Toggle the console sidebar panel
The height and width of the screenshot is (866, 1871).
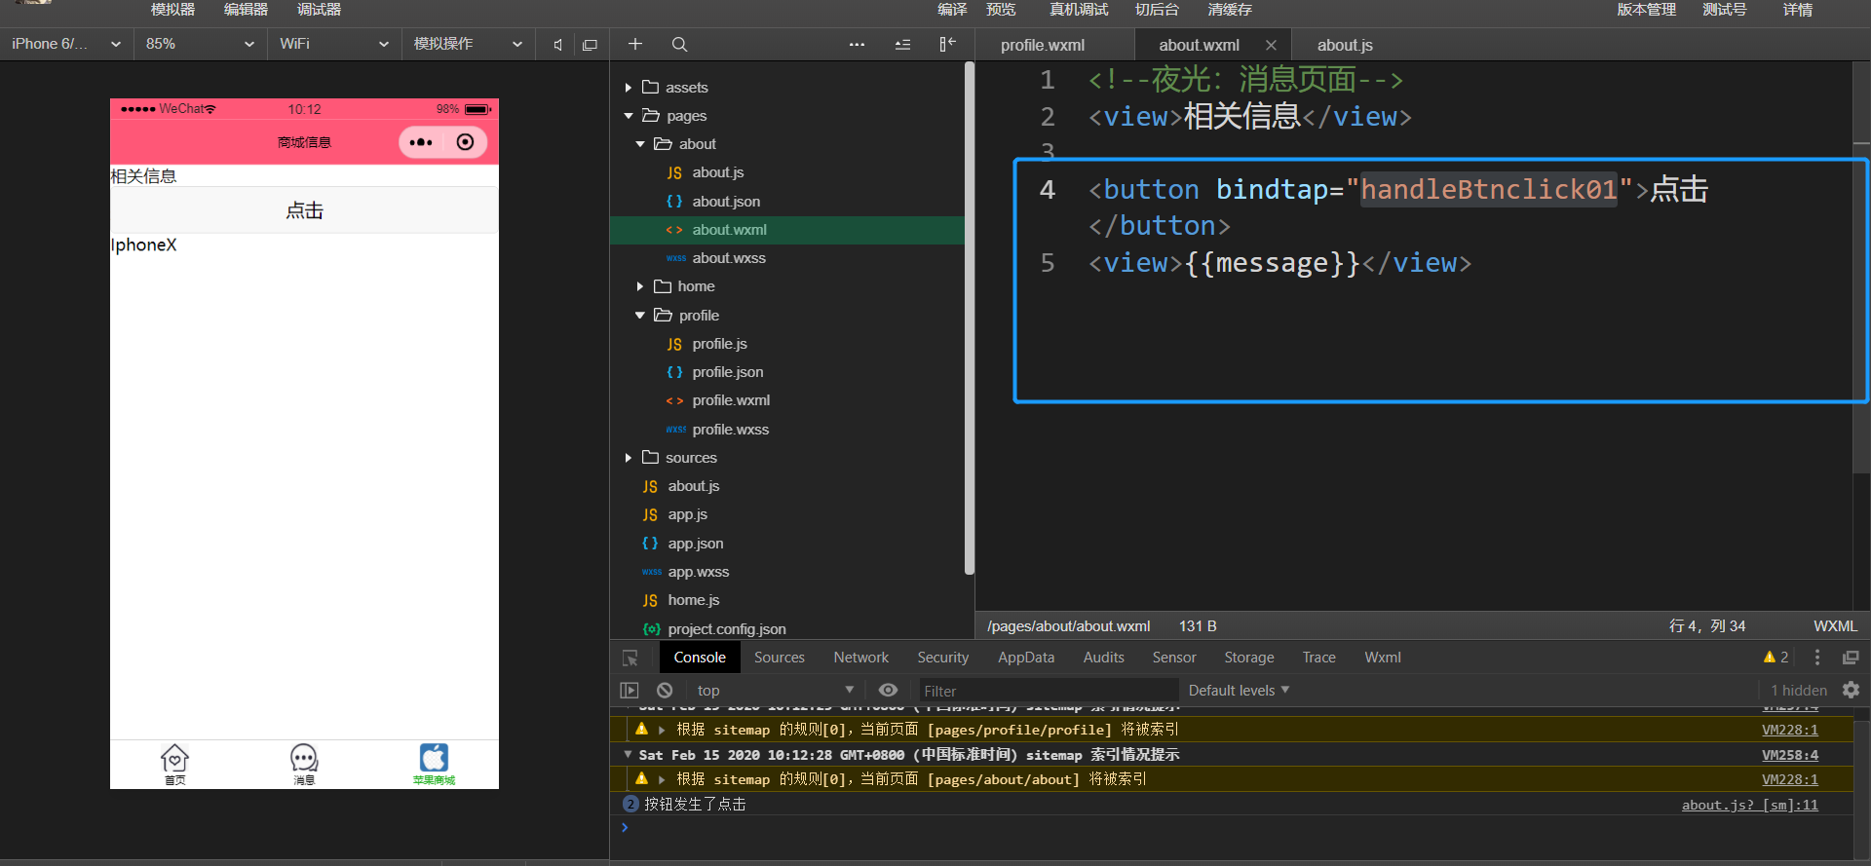click(x=630, y=690)
